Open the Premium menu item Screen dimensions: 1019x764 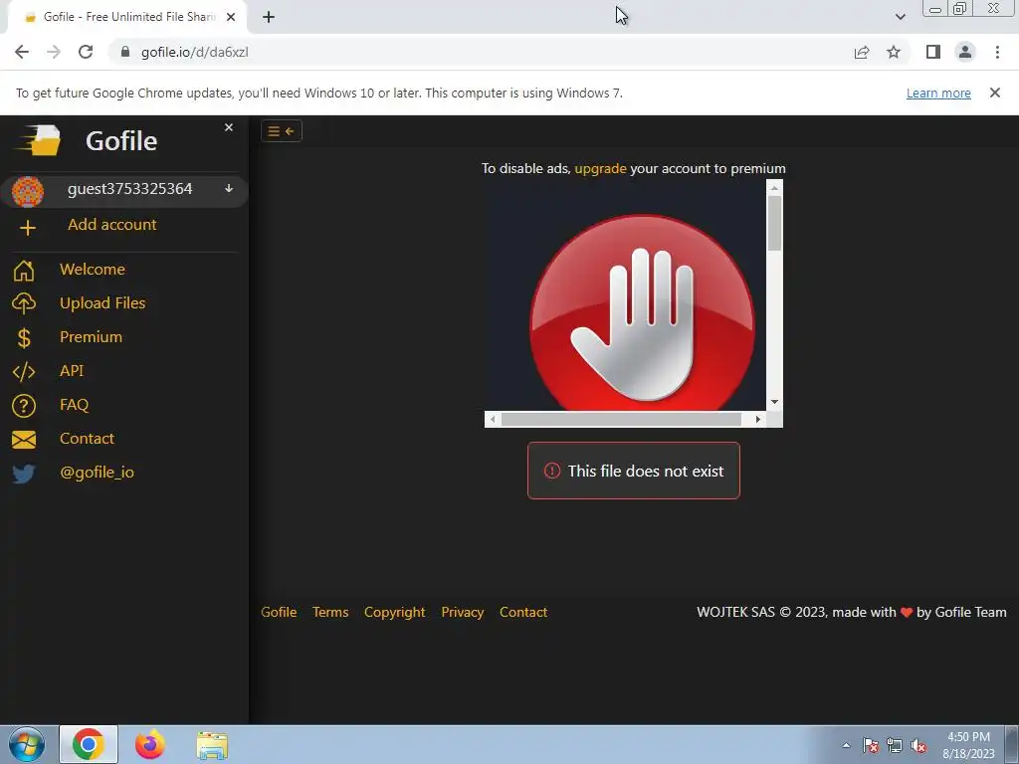tap(91, 336)
